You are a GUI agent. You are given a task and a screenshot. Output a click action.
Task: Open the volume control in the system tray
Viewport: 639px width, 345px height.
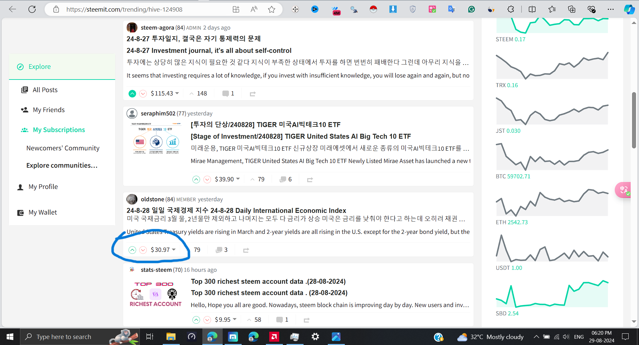566,337
